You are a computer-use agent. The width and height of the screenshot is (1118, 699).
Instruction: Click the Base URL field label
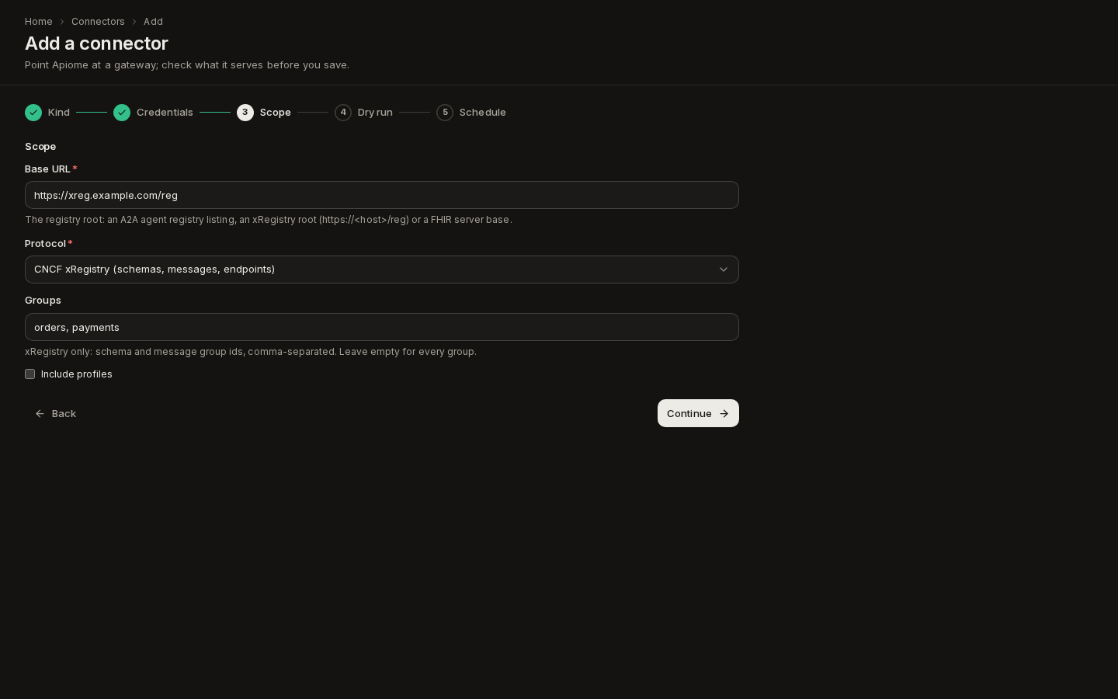point(47,169)
